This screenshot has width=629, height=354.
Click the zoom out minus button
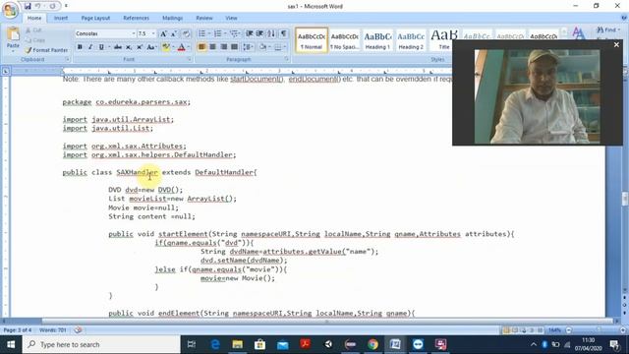[569, 330]
